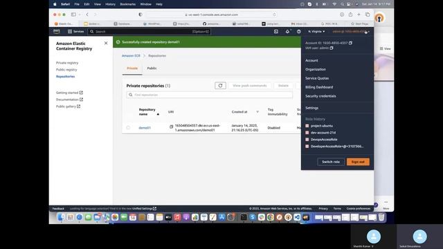Open Safari downloads icon

pos(342,15)
